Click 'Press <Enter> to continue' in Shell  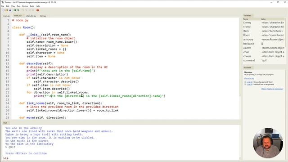pos(26,153)
